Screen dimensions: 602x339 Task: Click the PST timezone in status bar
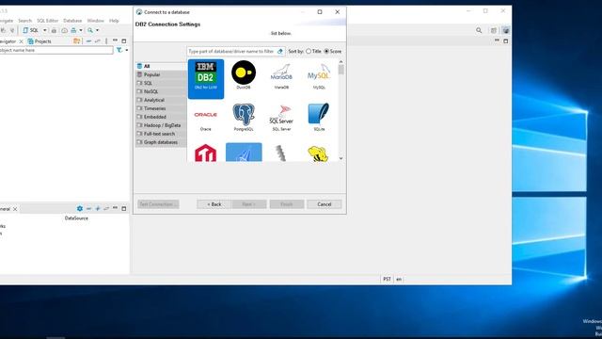point(387,279)
